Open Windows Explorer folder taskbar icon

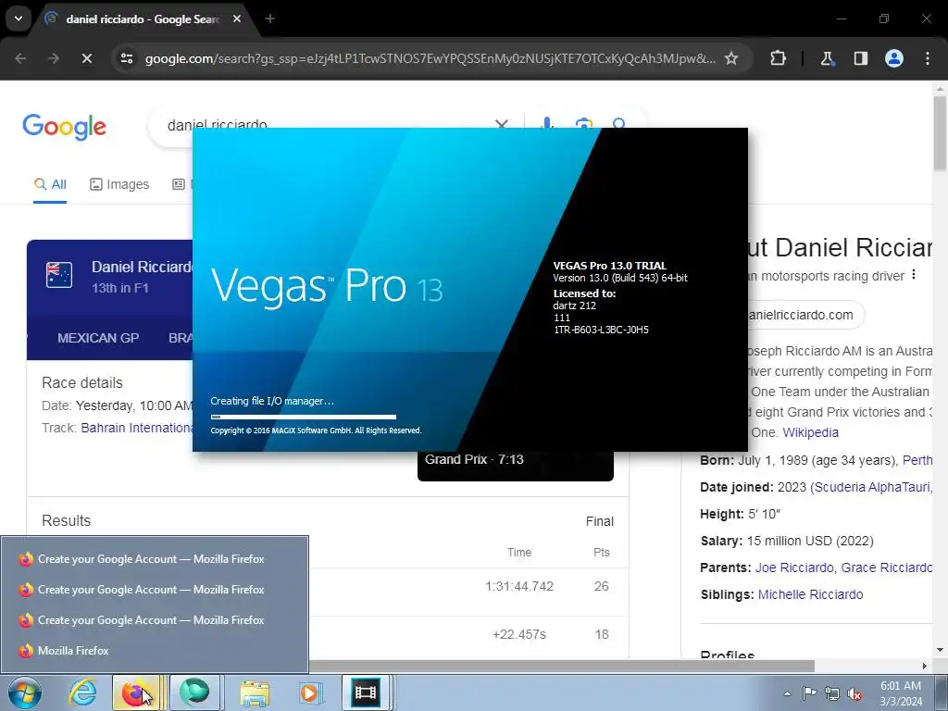point(255,692)
